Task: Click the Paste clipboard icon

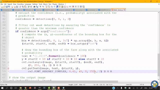Action: pos(25,7)
